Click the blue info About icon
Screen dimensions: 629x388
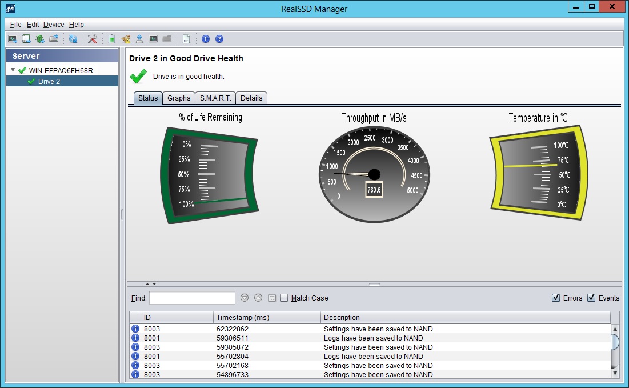[206, 39]
